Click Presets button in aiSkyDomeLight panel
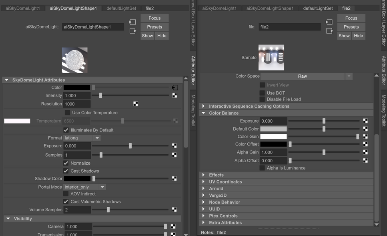 coord(154,27)
